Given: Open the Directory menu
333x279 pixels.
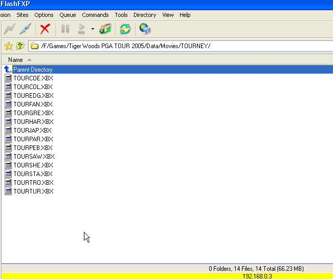Looking at the screenshot, I should pyautogui.click(x=145, y=15).
